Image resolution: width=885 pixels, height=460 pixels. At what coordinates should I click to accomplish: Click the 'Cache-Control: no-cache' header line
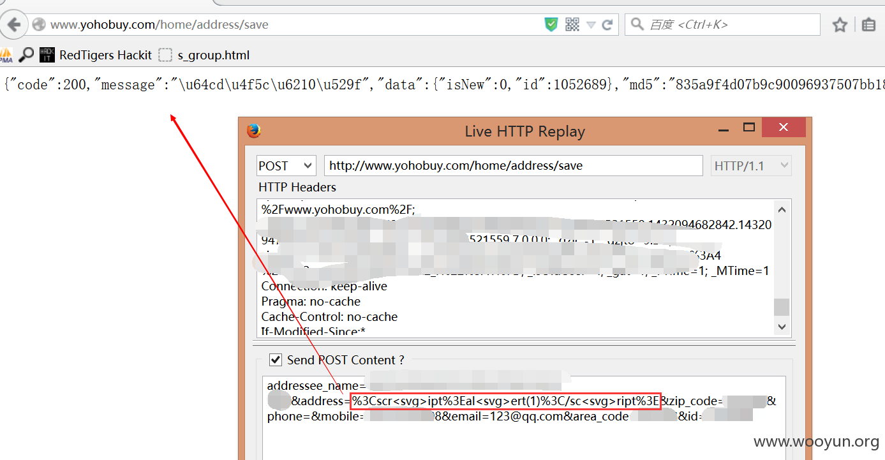(329, 317)
